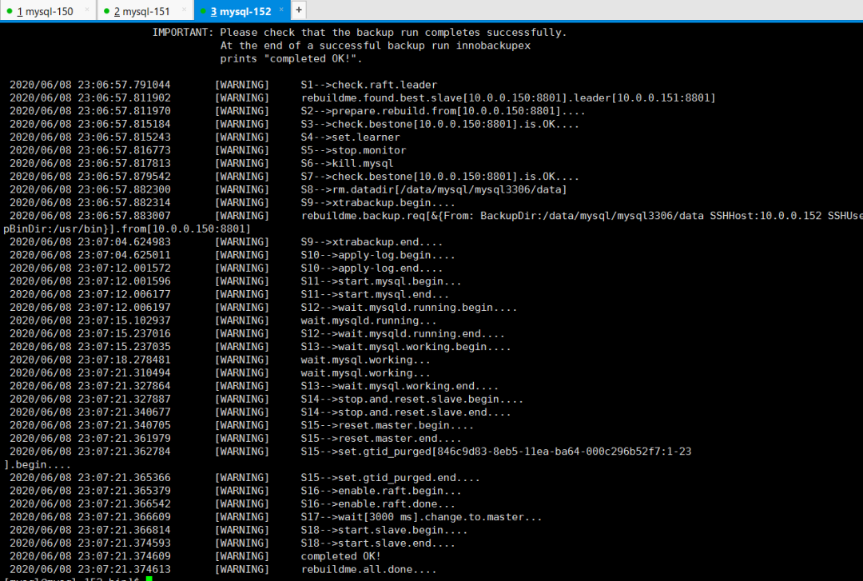Screen dimensions: 863x581
Task: Click the 'S14-->stop.and.reset.slave.begin....' log message
Action: [412, 400]
